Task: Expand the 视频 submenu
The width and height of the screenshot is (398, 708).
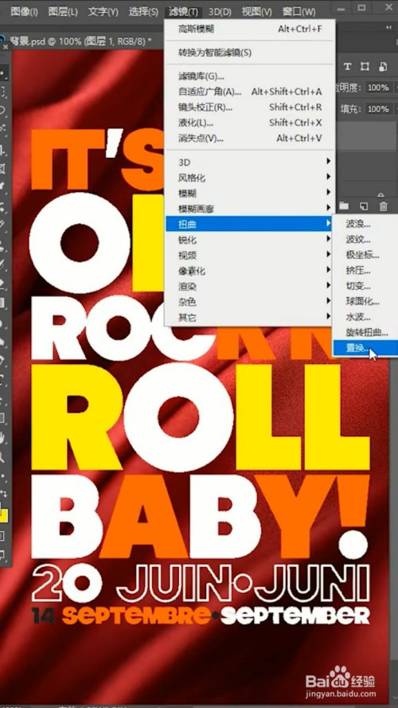Action: 250,255
